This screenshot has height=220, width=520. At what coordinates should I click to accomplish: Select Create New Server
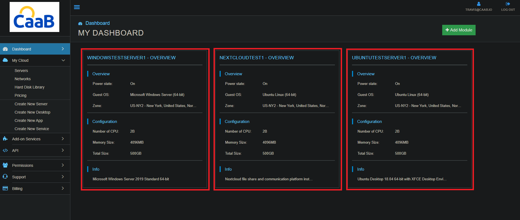31,104
